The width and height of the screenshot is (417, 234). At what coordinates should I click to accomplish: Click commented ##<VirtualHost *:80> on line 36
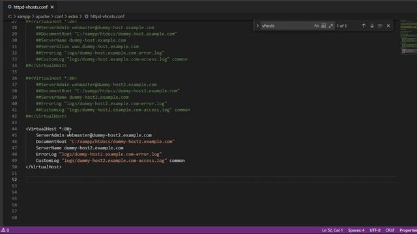pyautogui.click(x=51, y=78)
